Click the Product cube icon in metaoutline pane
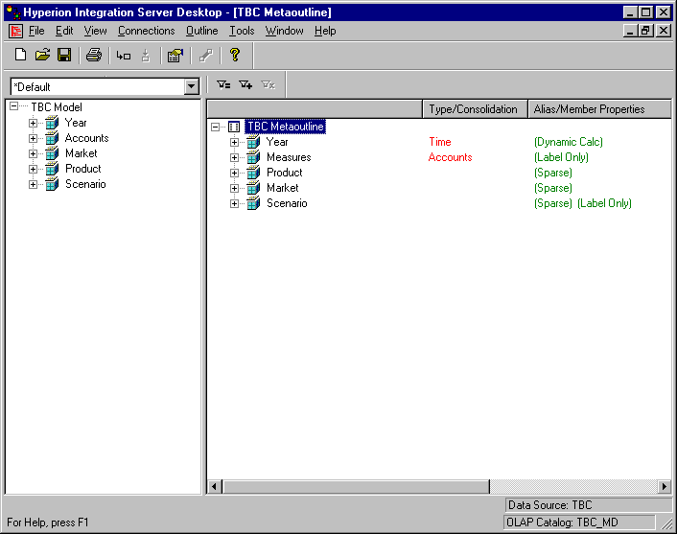This screenshot has height=534, width=677. [x=253, y=173]
